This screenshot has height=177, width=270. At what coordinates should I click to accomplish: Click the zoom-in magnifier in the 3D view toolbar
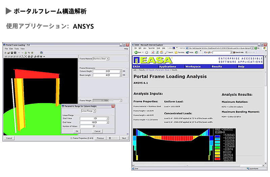[29, 56]
